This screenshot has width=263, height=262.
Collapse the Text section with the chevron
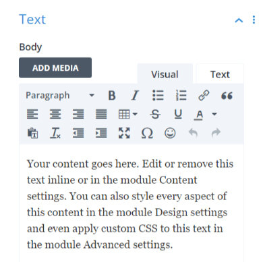pos(239,20)
